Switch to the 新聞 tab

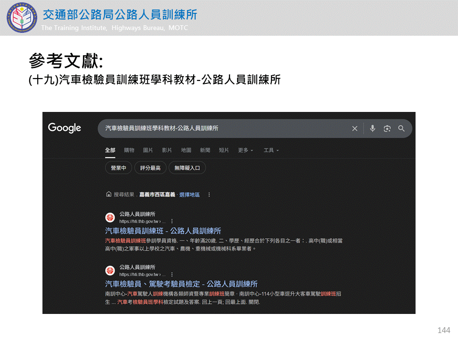tap(205, 151)
